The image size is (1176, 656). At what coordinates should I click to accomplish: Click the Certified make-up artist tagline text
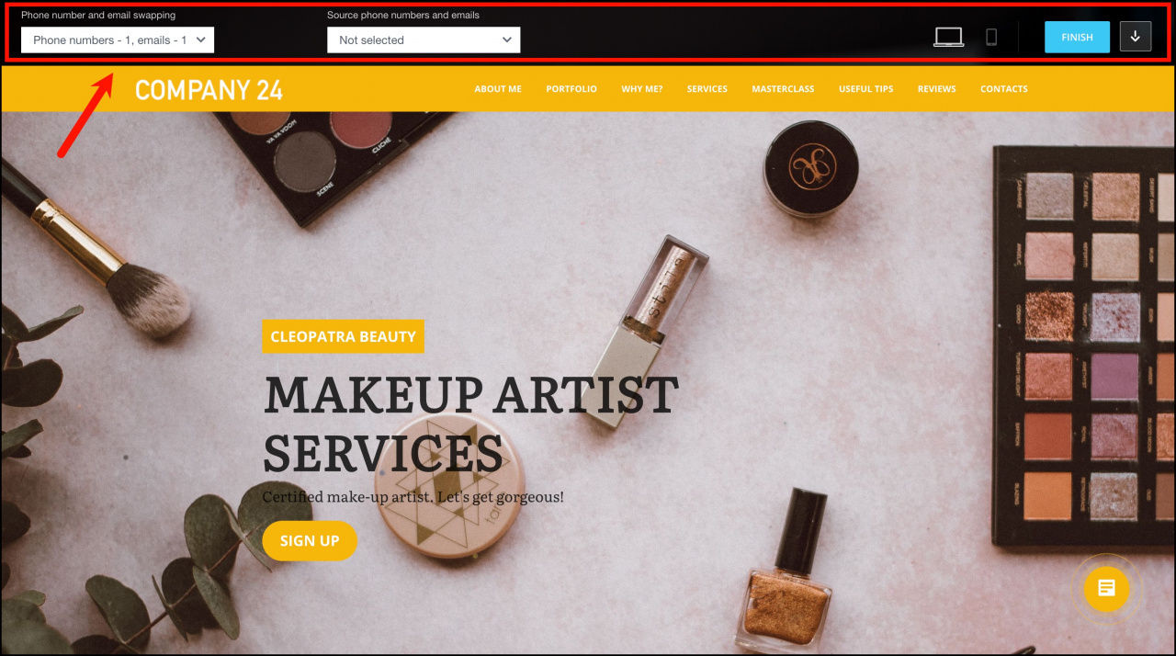[413, 497]
